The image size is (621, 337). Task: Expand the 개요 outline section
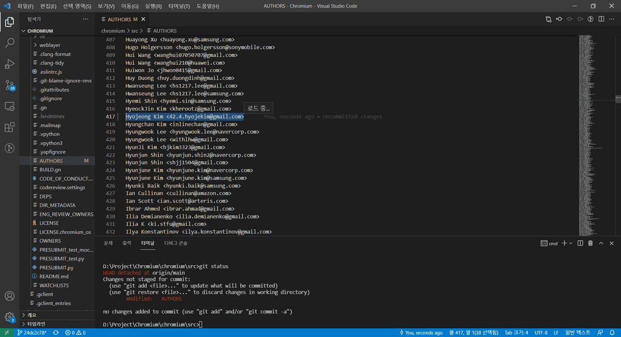57,314
